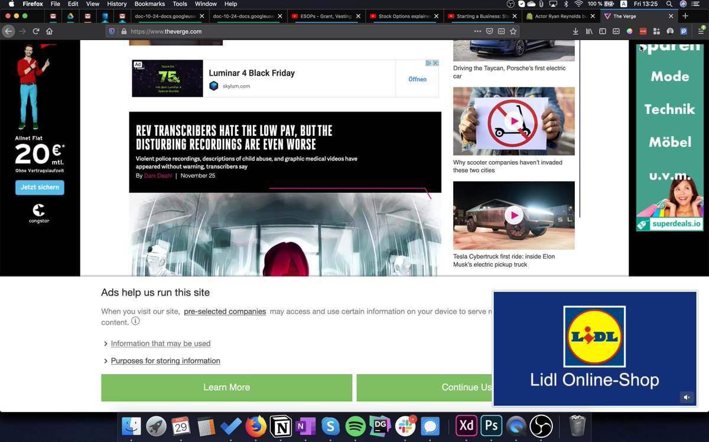709x442 pixels.
Task: Click the green Learn More button
Action: pos(226,387)
